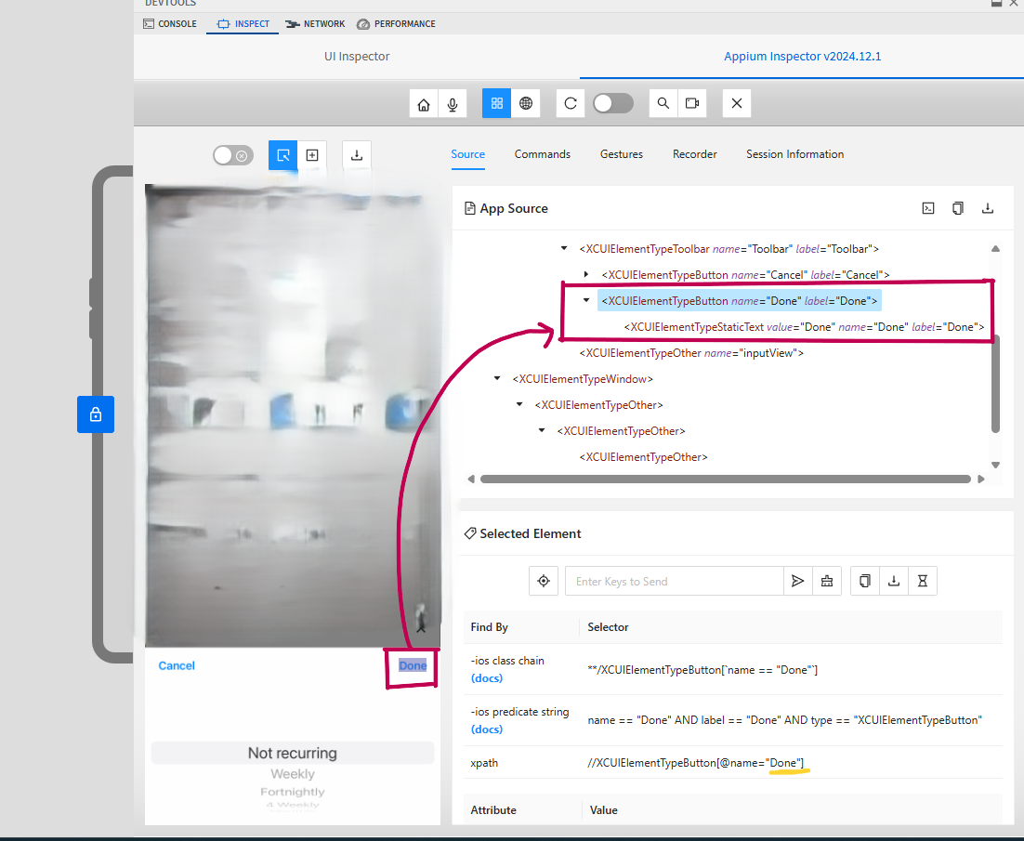Select Not recurring in the picker
The width and height of the screenshot is (1024, 841).
point(292,753)
